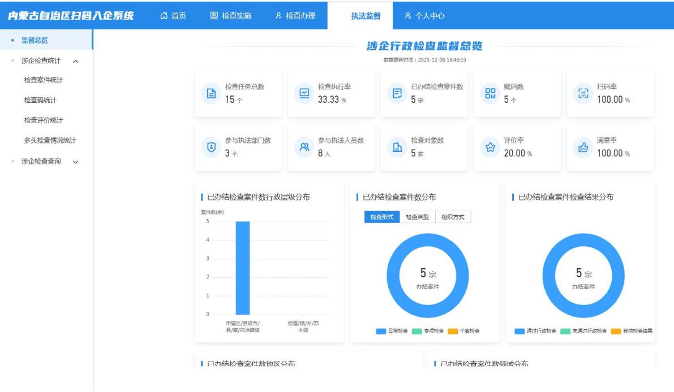Click the document icon beside 检查任务总数
This screenshot has width=674, height=392.
click(212, 94)
